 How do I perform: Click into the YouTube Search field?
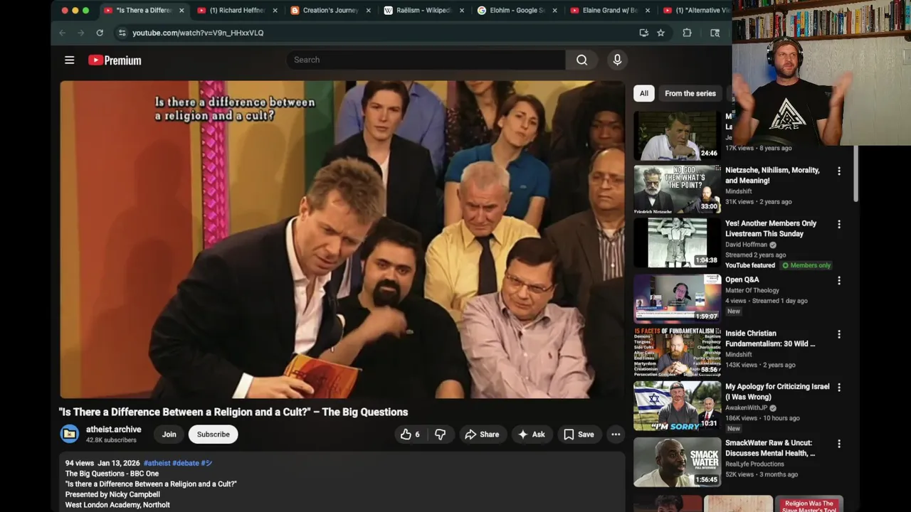(x=426, y=60)
